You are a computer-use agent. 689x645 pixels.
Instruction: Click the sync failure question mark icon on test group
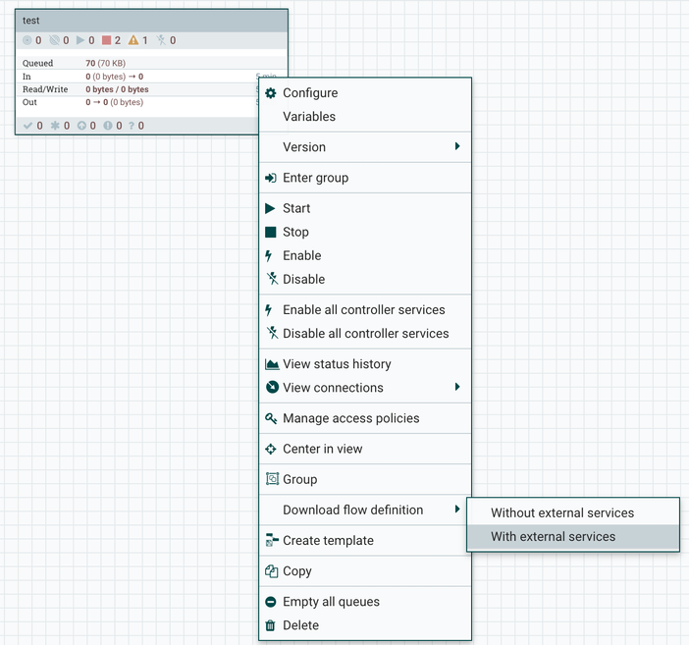point(132,126)
